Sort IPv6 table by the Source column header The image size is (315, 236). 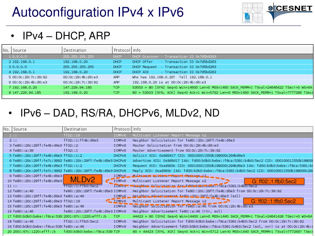click(x=37, y=129)
